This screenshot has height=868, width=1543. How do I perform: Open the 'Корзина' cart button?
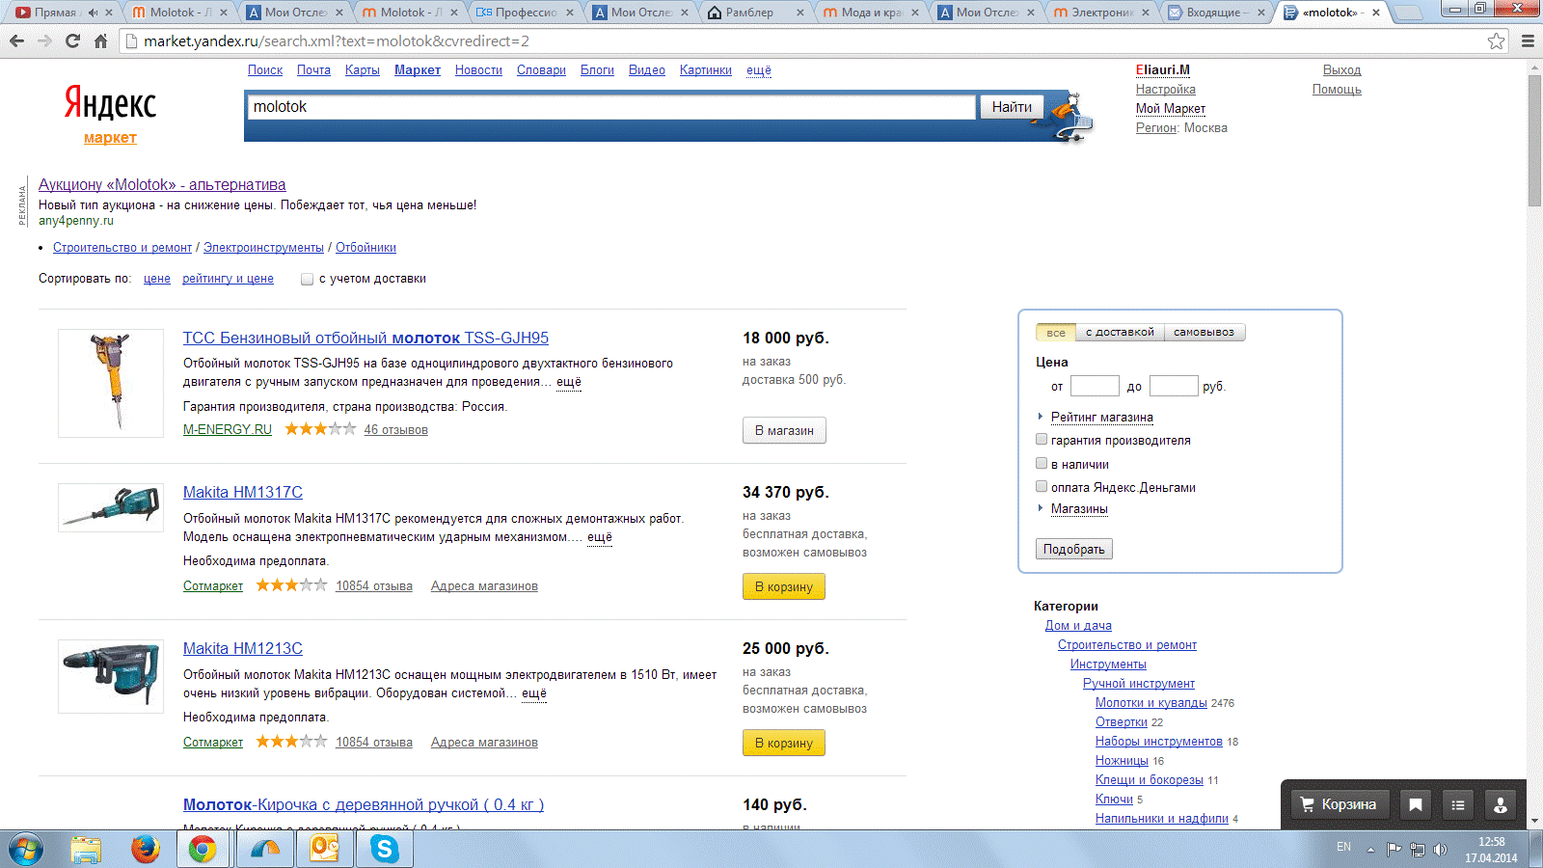1339,804
